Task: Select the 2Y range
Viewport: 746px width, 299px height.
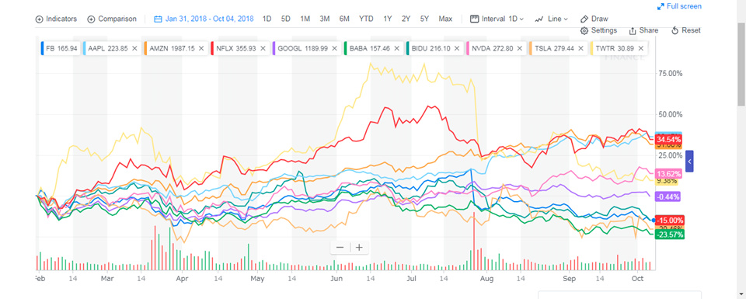Action: tap(406, 19)
